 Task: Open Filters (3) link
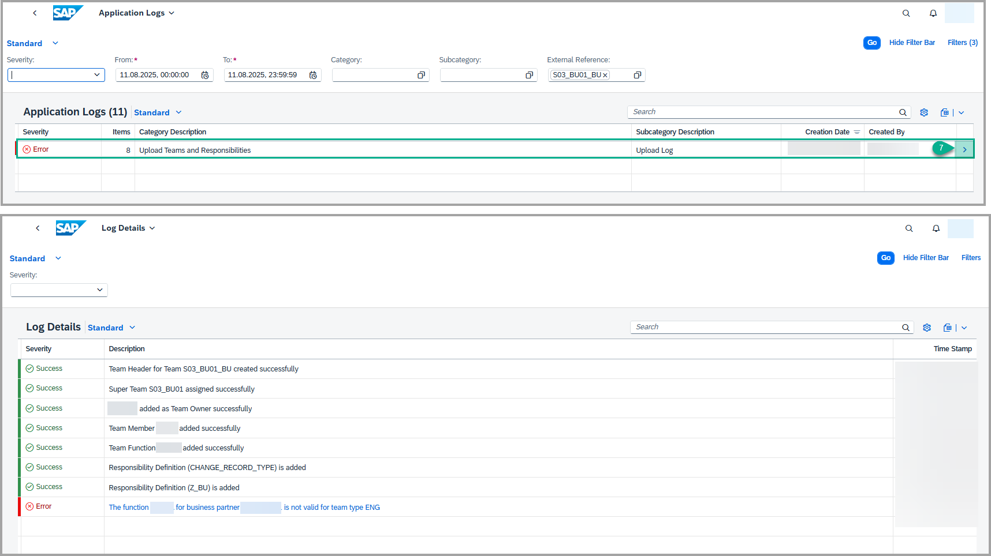[x=962, y=43]
